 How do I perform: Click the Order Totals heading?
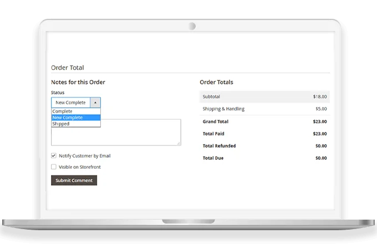(x=216, y=82)
